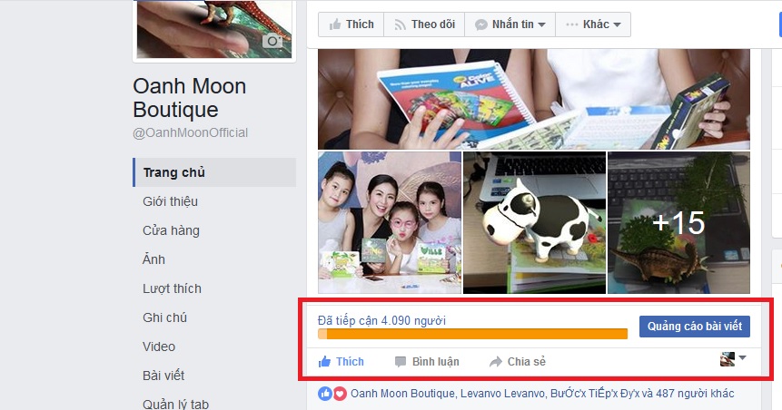Image resolution: width=782 pixels, height=410 pixels.
Task: Expand the Khác more options menu
Action: [593, 24]
